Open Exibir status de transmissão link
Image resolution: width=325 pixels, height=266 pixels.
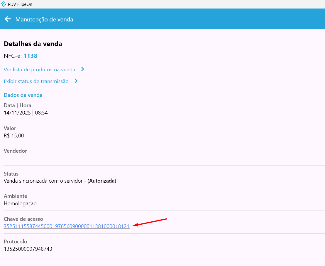(36, 81)
